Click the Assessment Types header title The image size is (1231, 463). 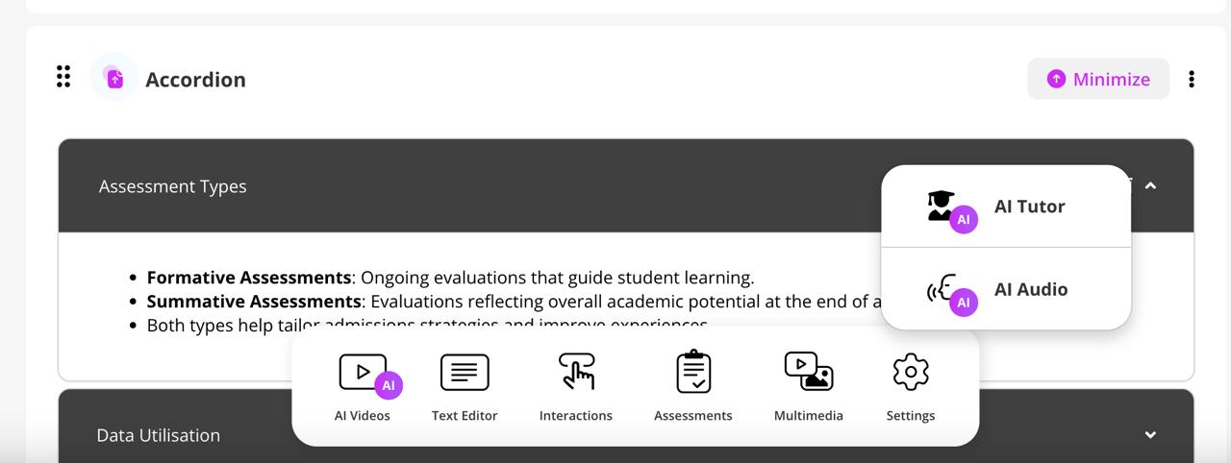click(173, 186)
